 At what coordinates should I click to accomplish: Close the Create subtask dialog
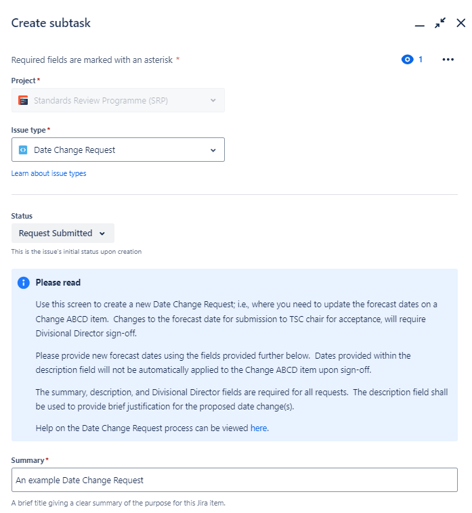(461, 23)
